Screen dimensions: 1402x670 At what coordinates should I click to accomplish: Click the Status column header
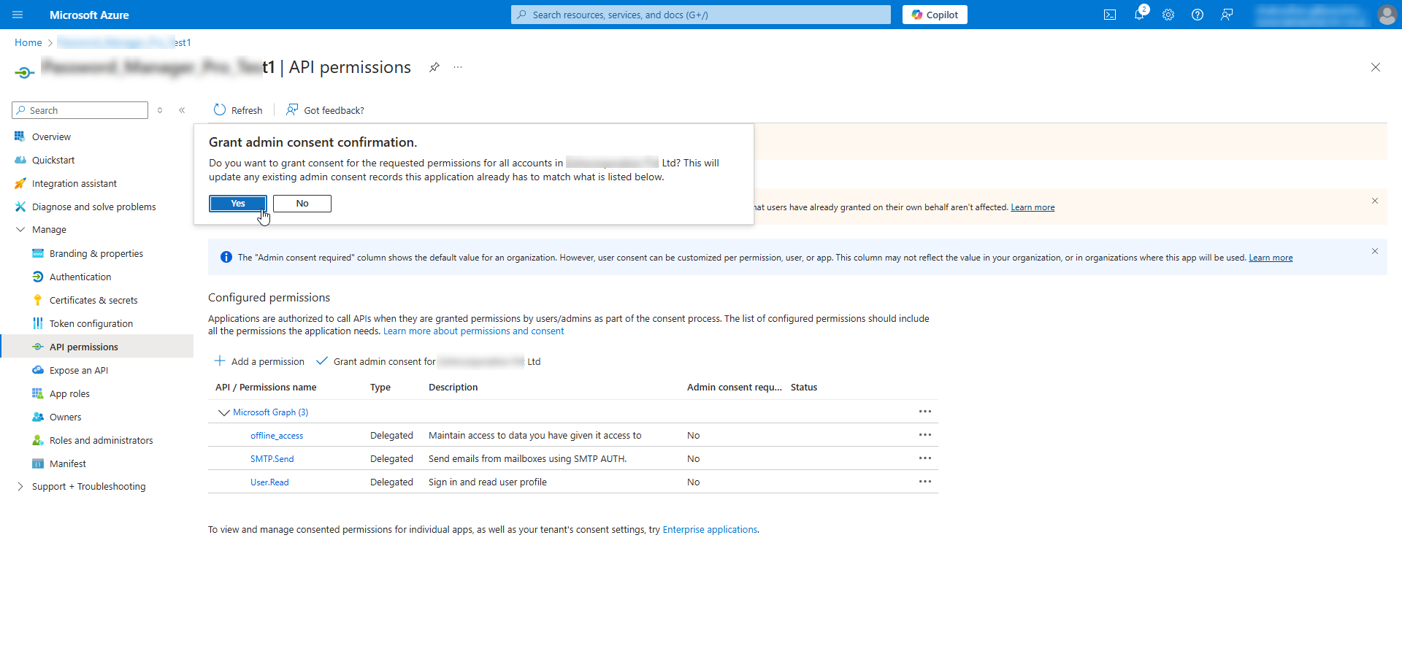tap(804, 388)
